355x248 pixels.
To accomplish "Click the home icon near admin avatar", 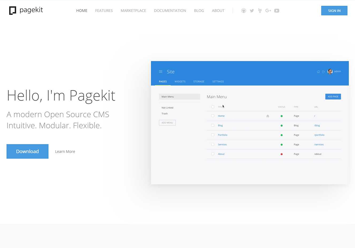I will [318, 72].
